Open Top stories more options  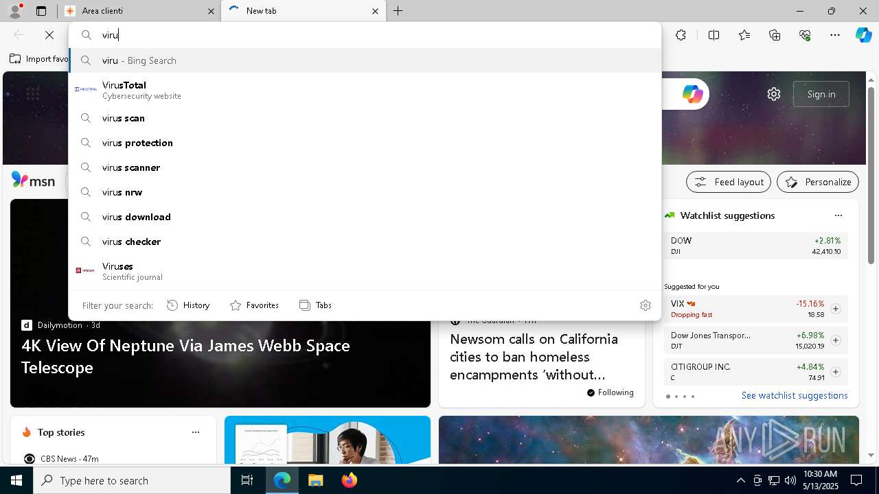[196, 432]
